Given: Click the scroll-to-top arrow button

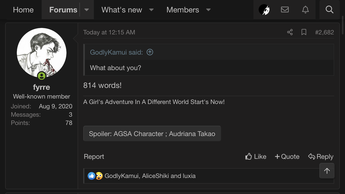Looking at the screenshot, I should 327,171.
